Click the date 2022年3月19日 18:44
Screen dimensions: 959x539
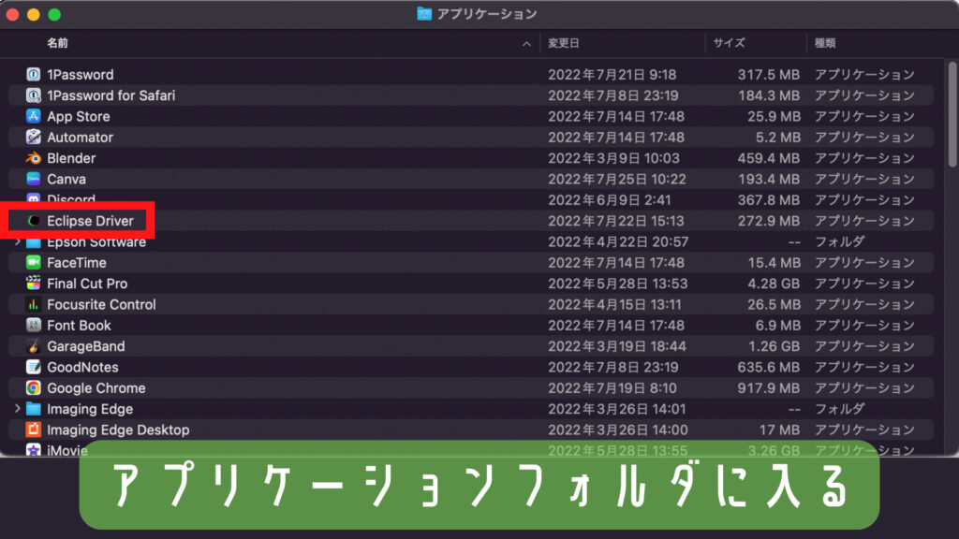point(616,346)
